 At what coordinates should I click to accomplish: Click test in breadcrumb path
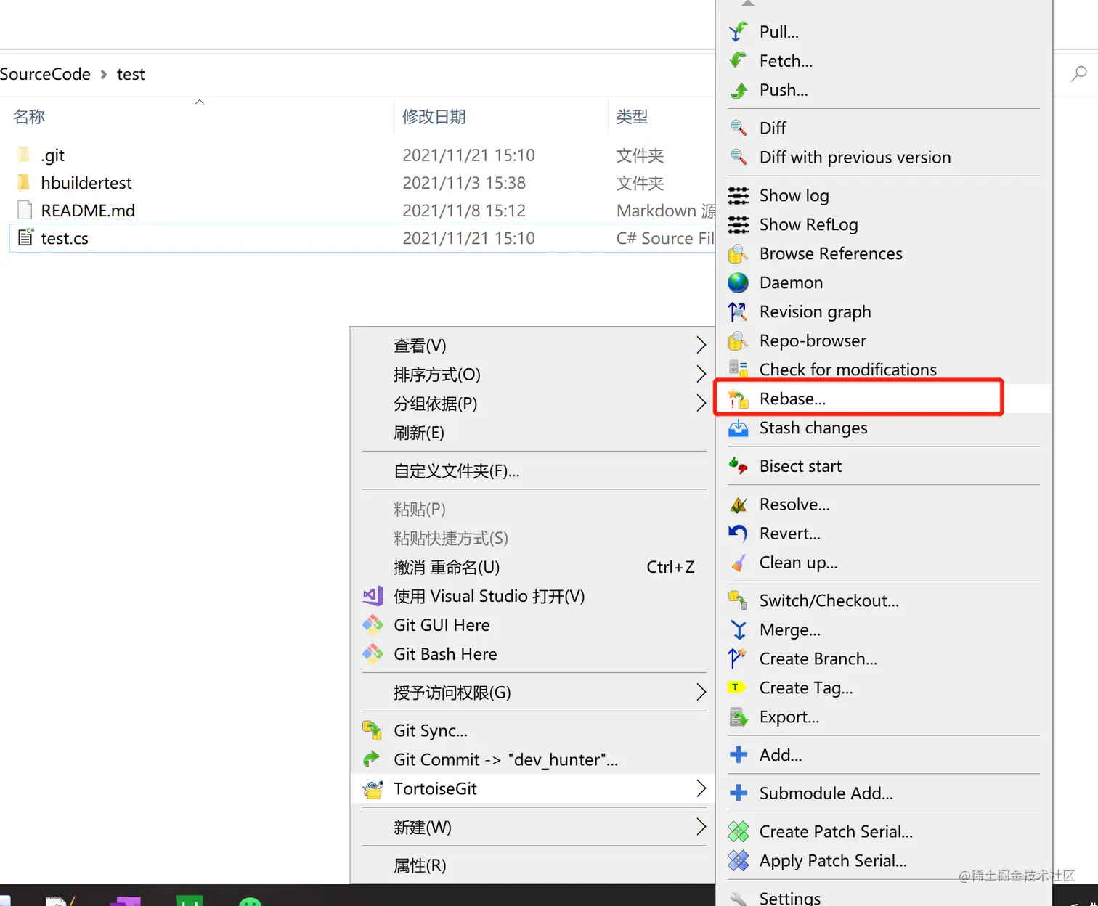click(131, 74)
